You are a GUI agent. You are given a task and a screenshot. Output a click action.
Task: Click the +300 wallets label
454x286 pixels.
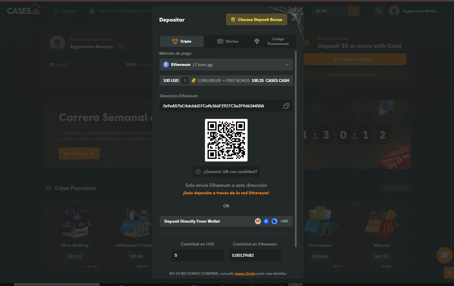[x=284, y=221]
